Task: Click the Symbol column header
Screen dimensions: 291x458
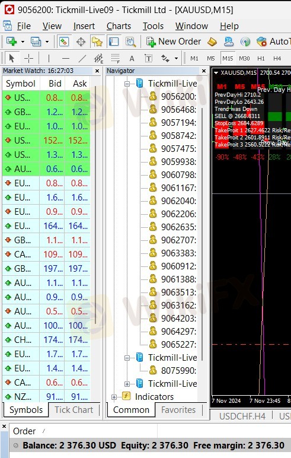Action: pyautogui.click(x=21, y=84)
